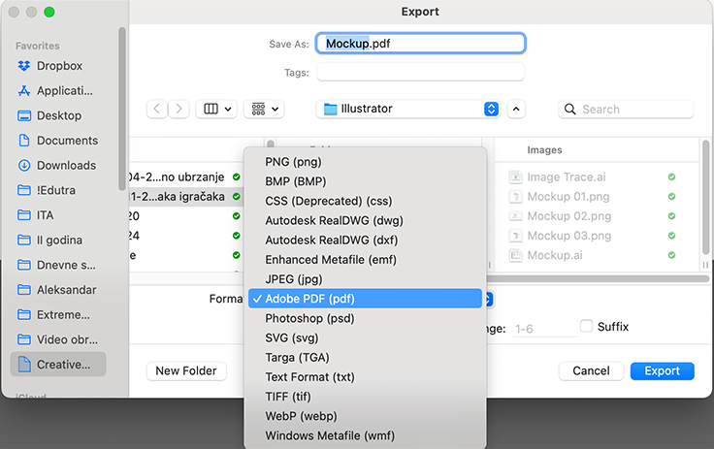The height and width of the screenshot is (449, 714).
Task: Enable the Suffix checkbox
Action: click(x=586, y=326)
